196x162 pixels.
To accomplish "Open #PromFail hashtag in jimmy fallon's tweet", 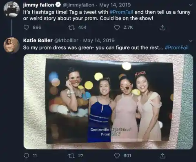I will coord(121,12).
